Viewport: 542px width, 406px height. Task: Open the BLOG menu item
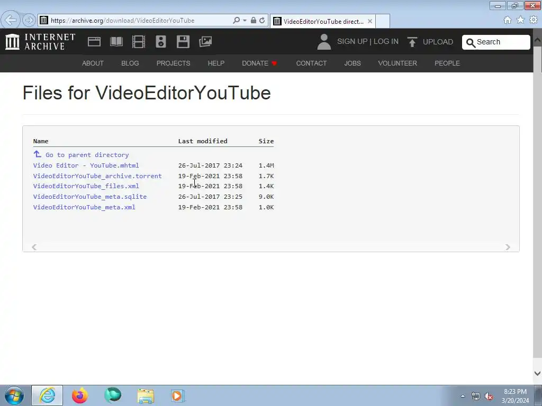[130, 63]
